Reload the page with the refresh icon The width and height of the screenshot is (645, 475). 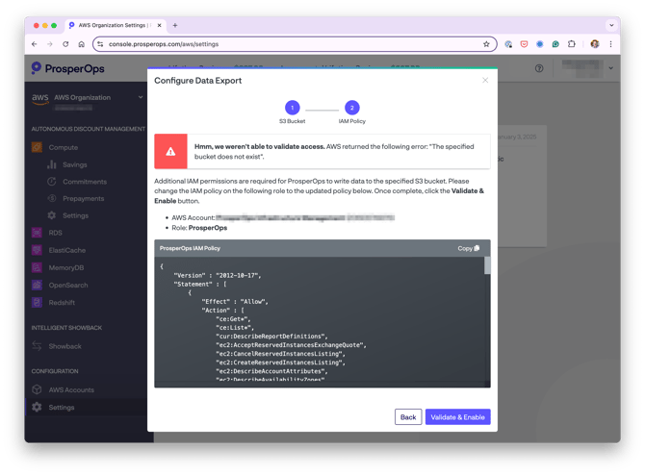click(65, 44)
